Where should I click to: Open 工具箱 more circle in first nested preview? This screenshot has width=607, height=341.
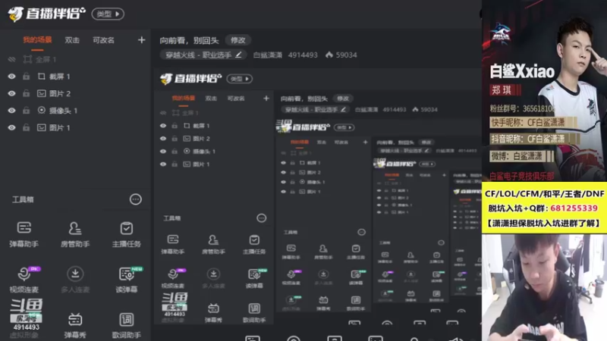pos(262,218)
